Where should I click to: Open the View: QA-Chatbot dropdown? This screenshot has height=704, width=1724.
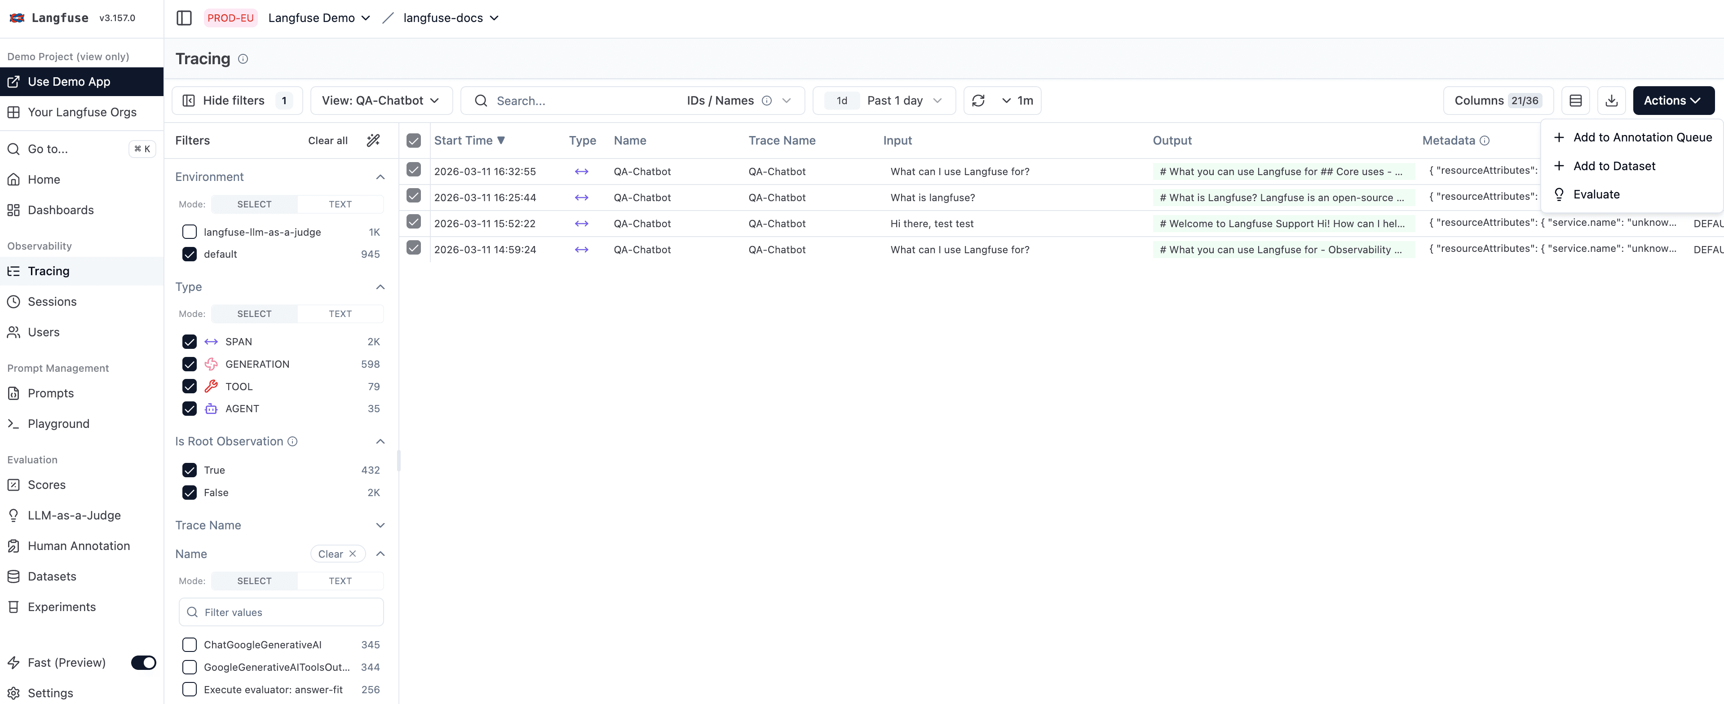tap(380, 101)
